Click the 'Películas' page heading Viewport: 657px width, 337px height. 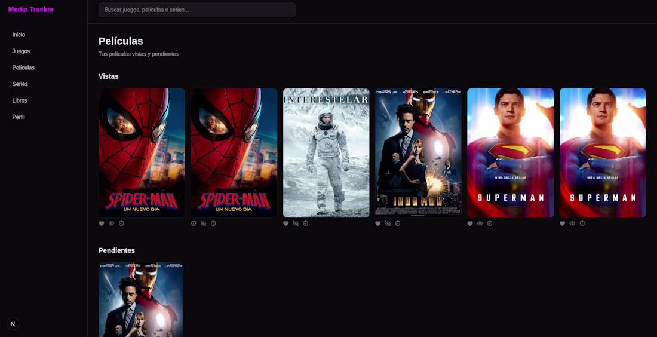point(121,41)
